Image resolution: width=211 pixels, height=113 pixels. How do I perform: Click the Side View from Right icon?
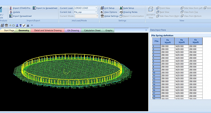(x=158, y=16)
